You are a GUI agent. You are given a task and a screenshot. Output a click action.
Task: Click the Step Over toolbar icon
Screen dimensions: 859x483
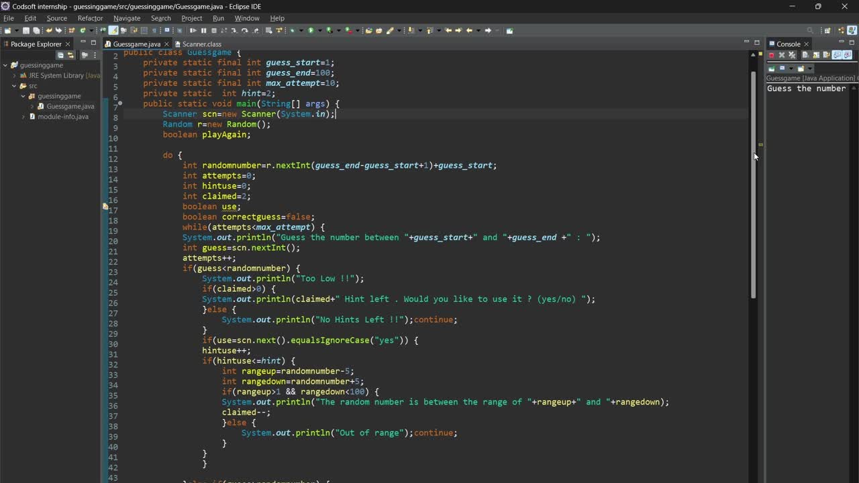coord(245,30)
